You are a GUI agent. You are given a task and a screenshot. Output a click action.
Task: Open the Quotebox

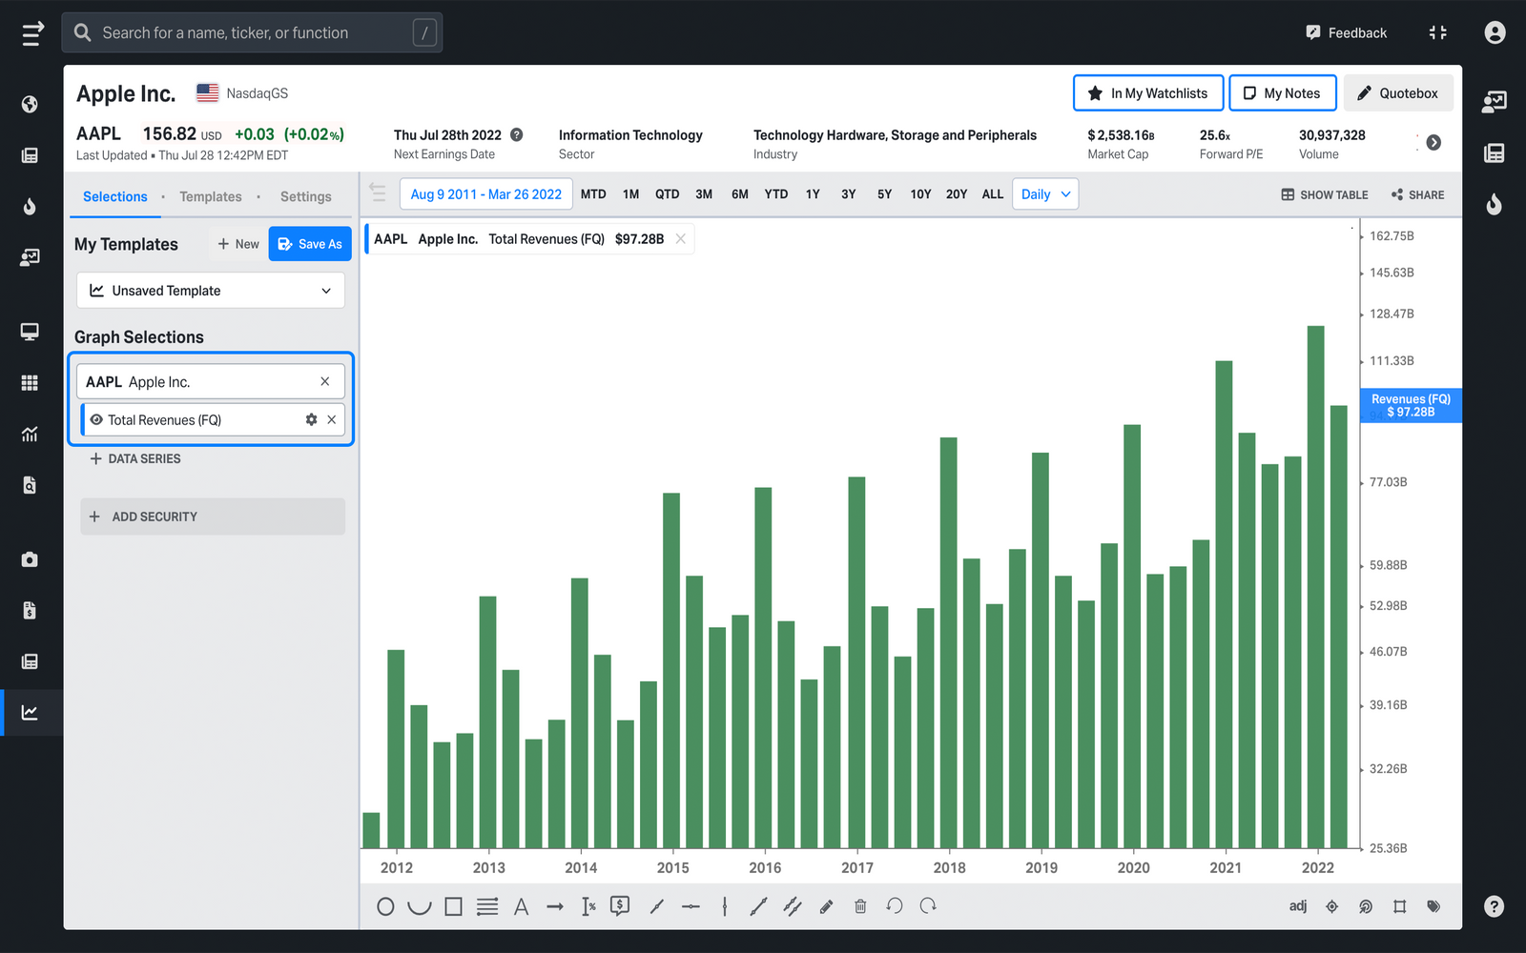[1398, 93]
